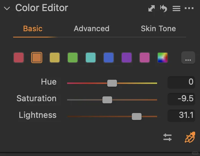The width and height of the screenshot is (200, 156).
Task: Select the Basic tab
Action: 33,28
